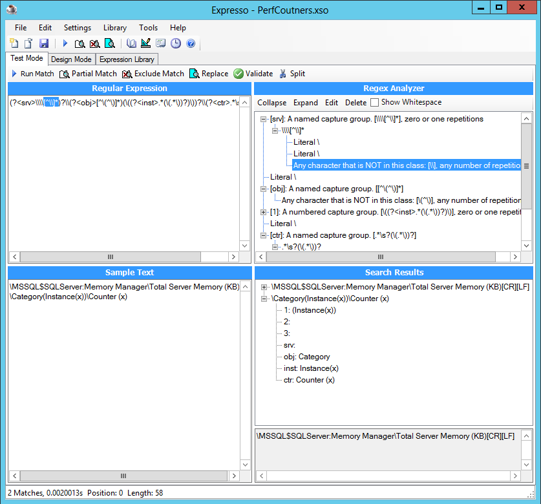Click the '2 Matches, 0.0020013s' status text
The image size is (541, 504).
45,493
